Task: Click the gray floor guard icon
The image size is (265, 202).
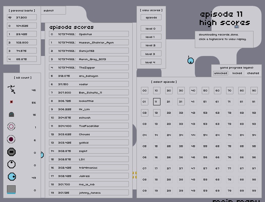Action: pyautogui.click(x=11, y=114)
